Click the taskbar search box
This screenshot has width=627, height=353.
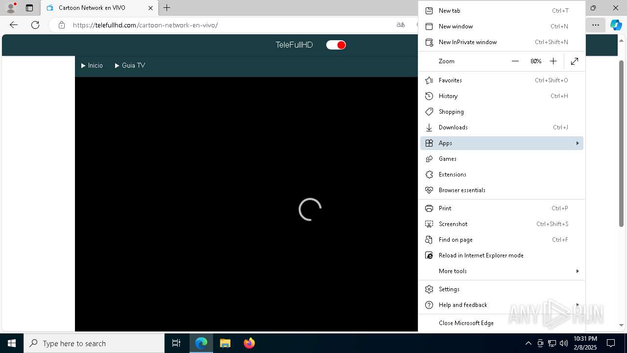pyautogui.click(x=94, y=343)
